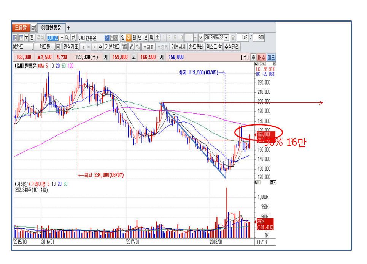Open the stock code dropdown arrow

(62, 38)
